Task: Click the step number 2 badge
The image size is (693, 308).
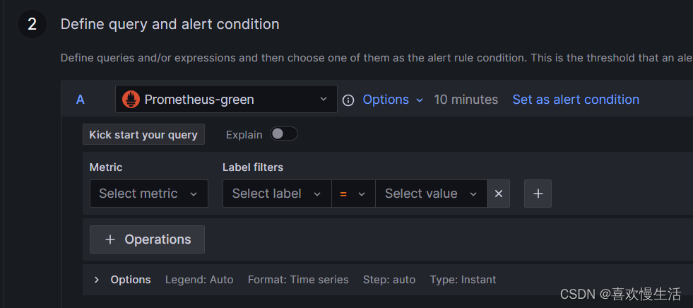Action: click(32, 24)
